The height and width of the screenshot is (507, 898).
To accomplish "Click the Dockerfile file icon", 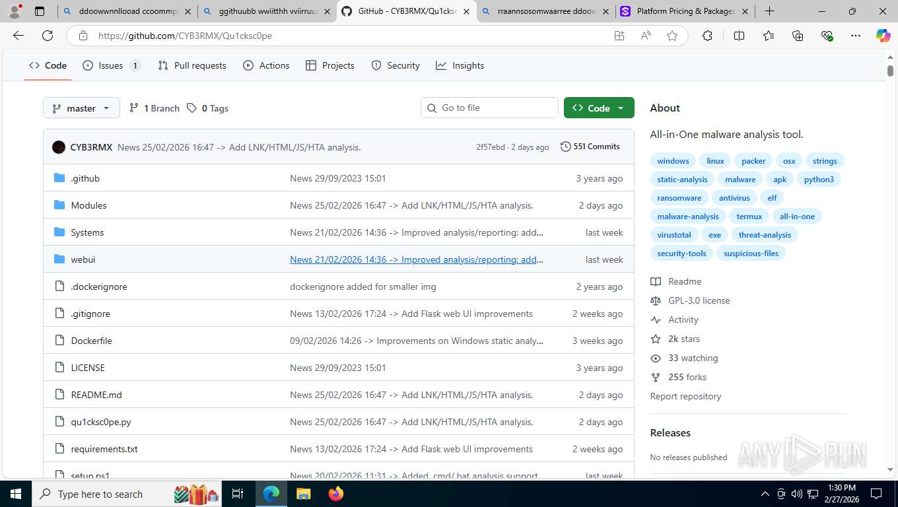I will [59, 341].
